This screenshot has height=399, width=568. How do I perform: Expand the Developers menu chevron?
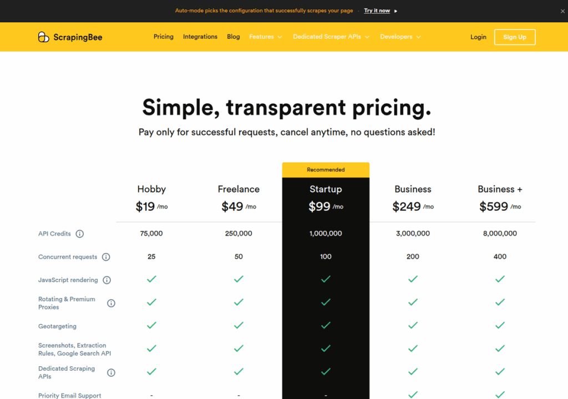pos(418,37)
